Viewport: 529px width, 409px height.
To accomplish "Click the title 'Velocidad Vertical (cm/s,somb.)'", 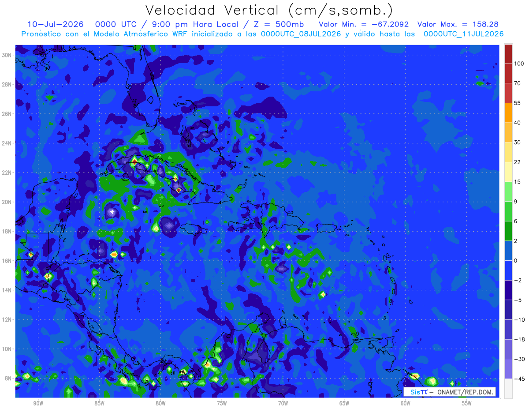I will click(x=269, y=10).
